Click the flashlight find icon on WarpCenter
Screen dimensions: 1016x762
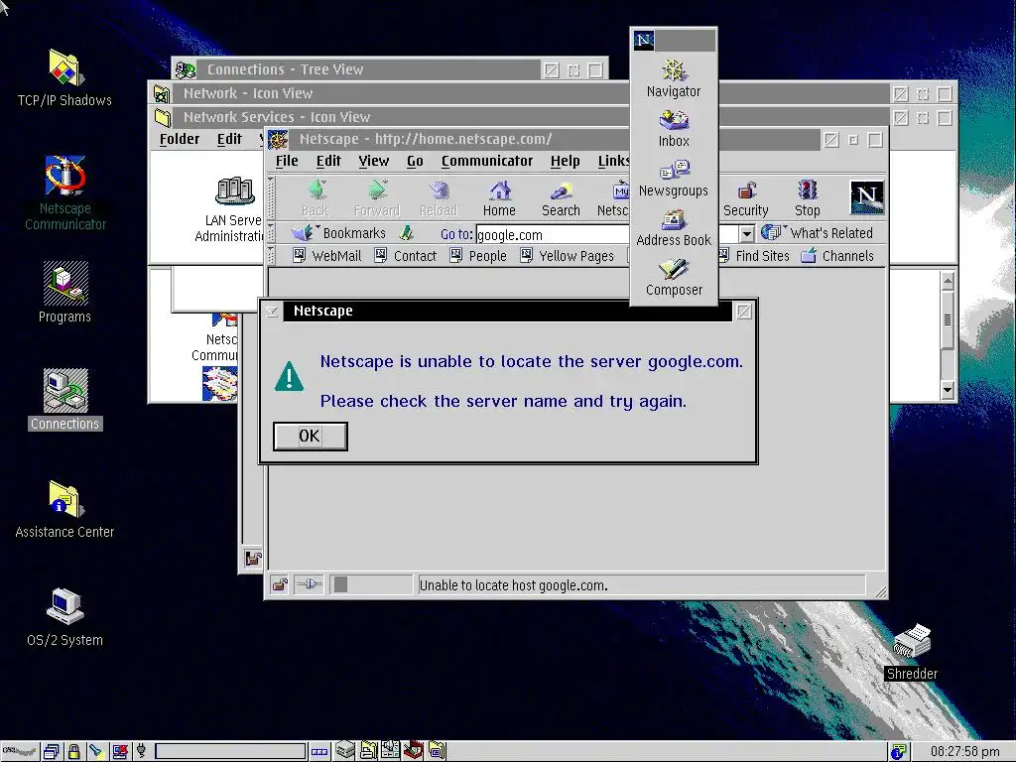point(96,752)
